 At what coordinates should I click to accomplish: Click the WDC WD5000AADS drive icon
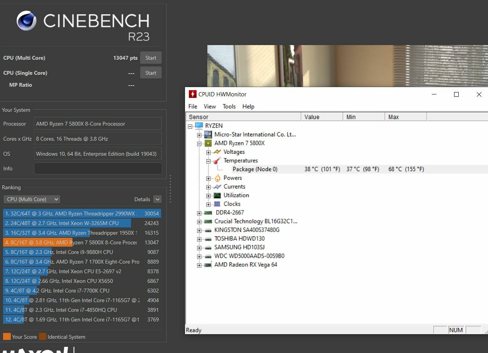208,256
